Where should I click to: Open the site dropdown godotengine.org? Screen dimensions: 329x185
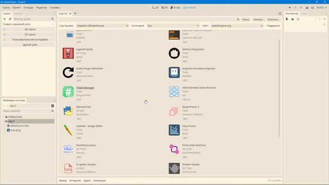tap(237, 26)
